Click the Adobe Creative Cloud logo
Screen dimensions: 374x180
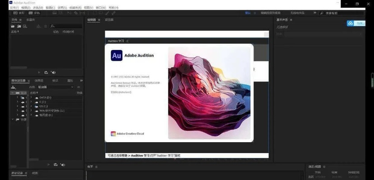coord(113,134)
